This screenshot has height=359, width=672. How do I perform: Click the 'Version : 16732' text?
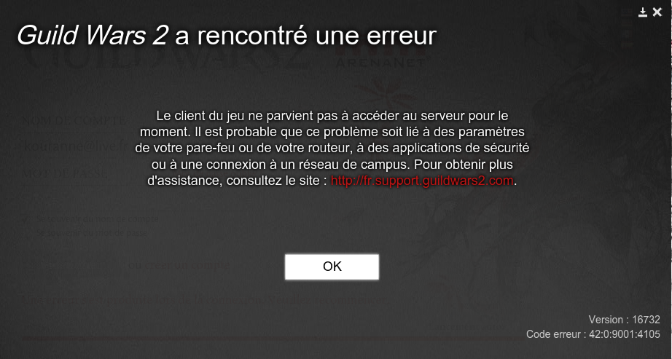tap(624, 320)
